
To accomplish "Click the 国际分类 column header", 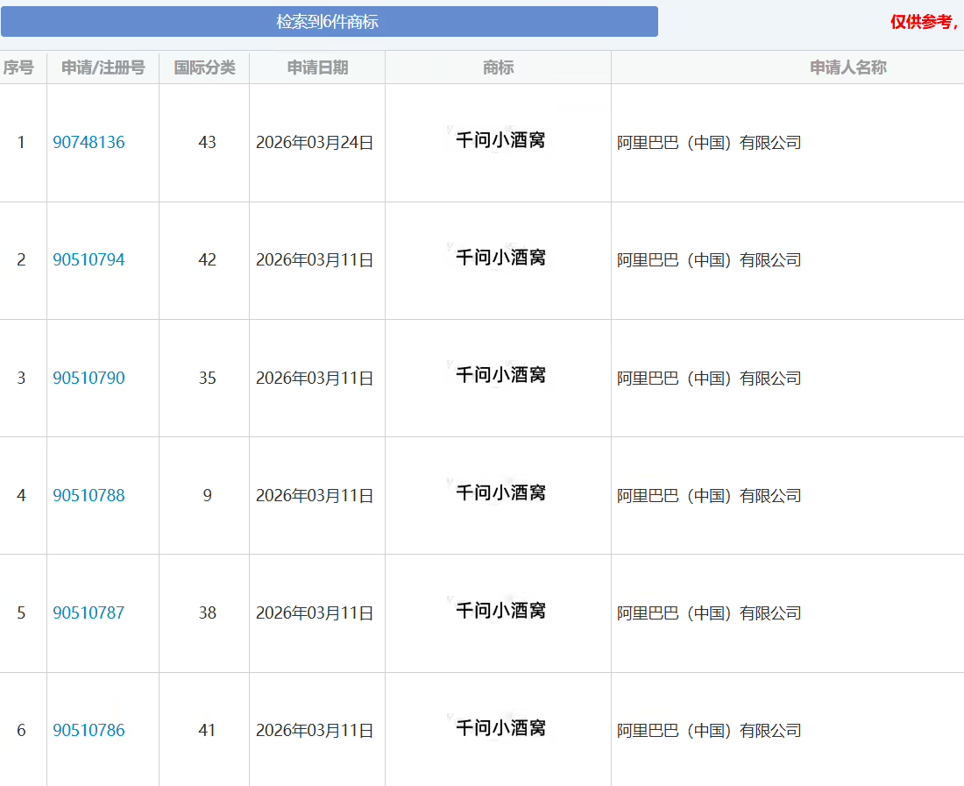I will pyautogui.click(x=203, y=67).
